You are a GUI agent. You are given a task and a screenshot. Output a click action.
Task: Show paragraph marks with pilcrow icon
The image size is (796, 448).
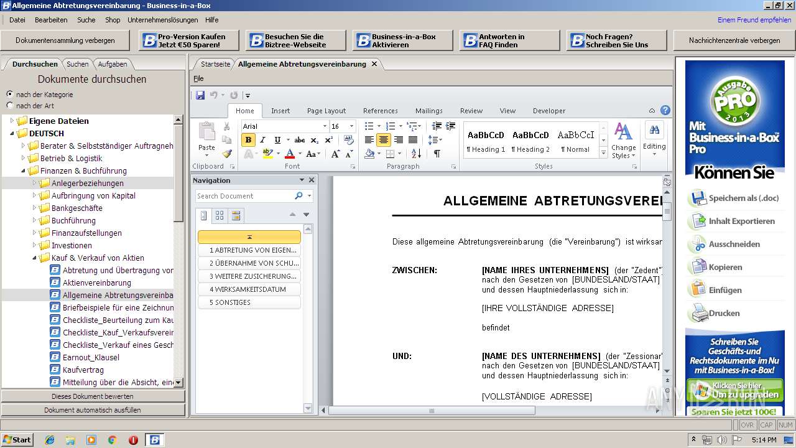[x=437, y=154]
